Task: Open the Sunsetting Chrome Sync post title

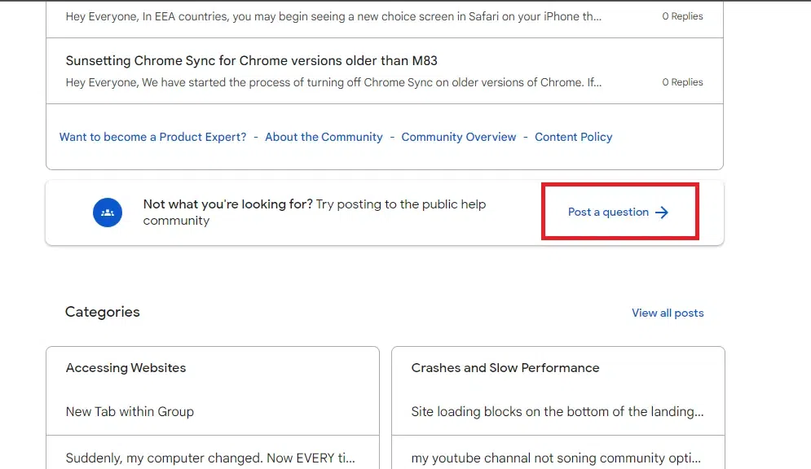Action: pyautogui.click(x=252, y=61)
